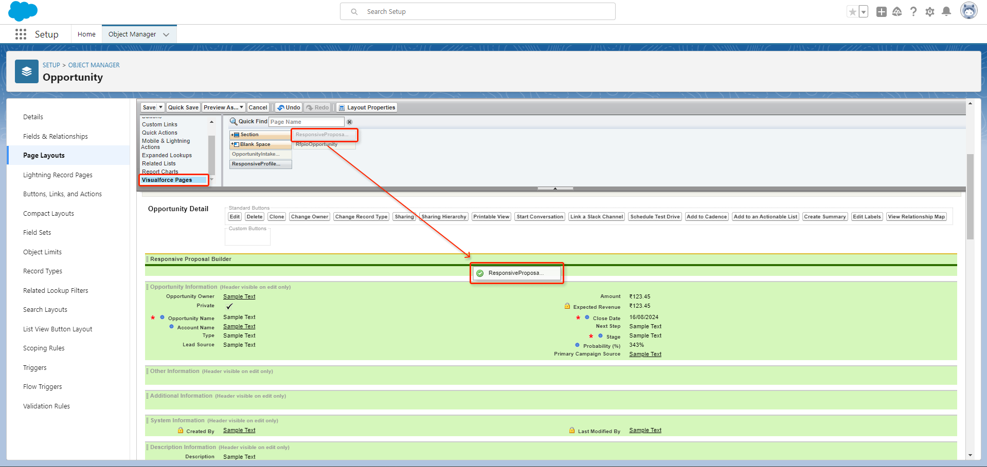The image size is (987, 467).
Task: Click the blue dot beside Close Date
Action: [587, 317]
